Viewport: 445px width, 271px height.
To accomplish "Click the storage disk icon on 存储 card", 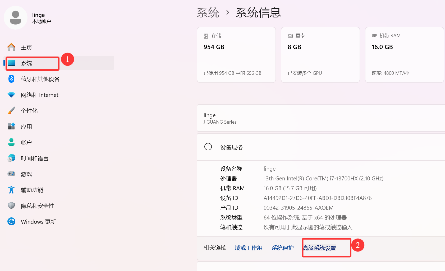I will coord(206,36).
